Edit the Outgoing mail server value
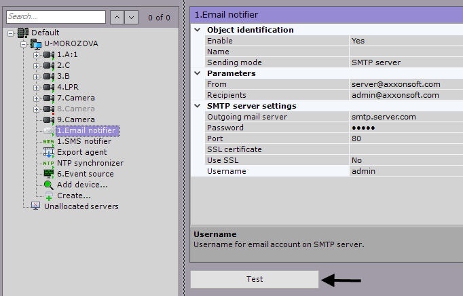 (405, 117)
